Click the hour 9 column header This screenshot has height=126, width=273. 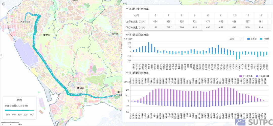point(195,15)
